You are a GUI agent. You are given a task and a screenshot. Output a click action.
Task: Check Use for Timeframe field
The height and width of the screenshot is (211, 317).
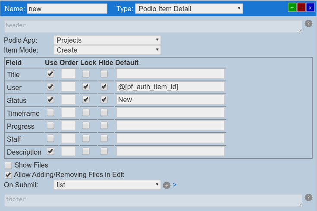50,112
